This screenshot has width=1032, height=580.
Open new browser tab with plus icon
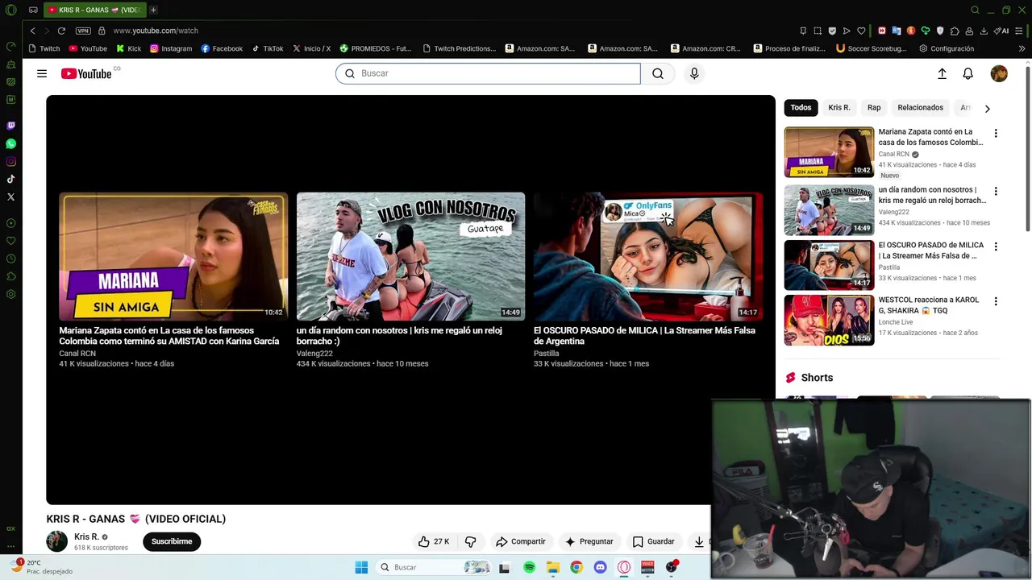pyautogui.click(x=153, y=10)
